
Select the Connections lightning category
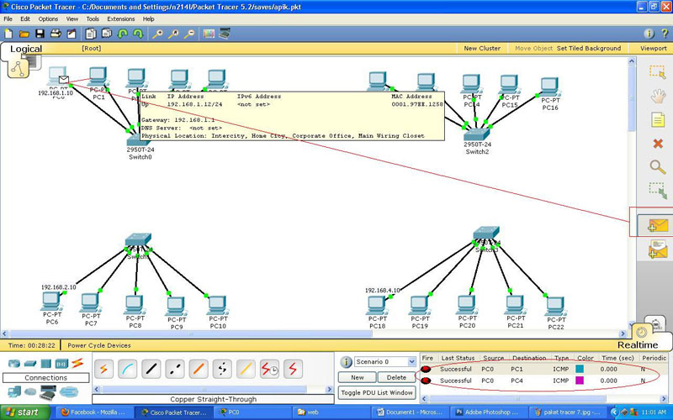(77, 363)
